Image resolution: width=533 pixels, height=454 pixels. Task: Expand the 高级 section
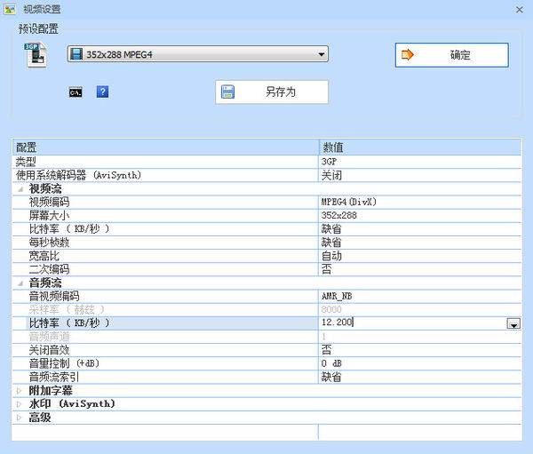tap(20, 417)
